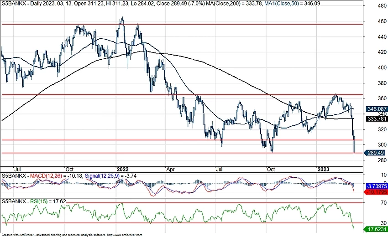Click the 380 price axis label
This screenshot has height=237, width=388.
point(382,83)
